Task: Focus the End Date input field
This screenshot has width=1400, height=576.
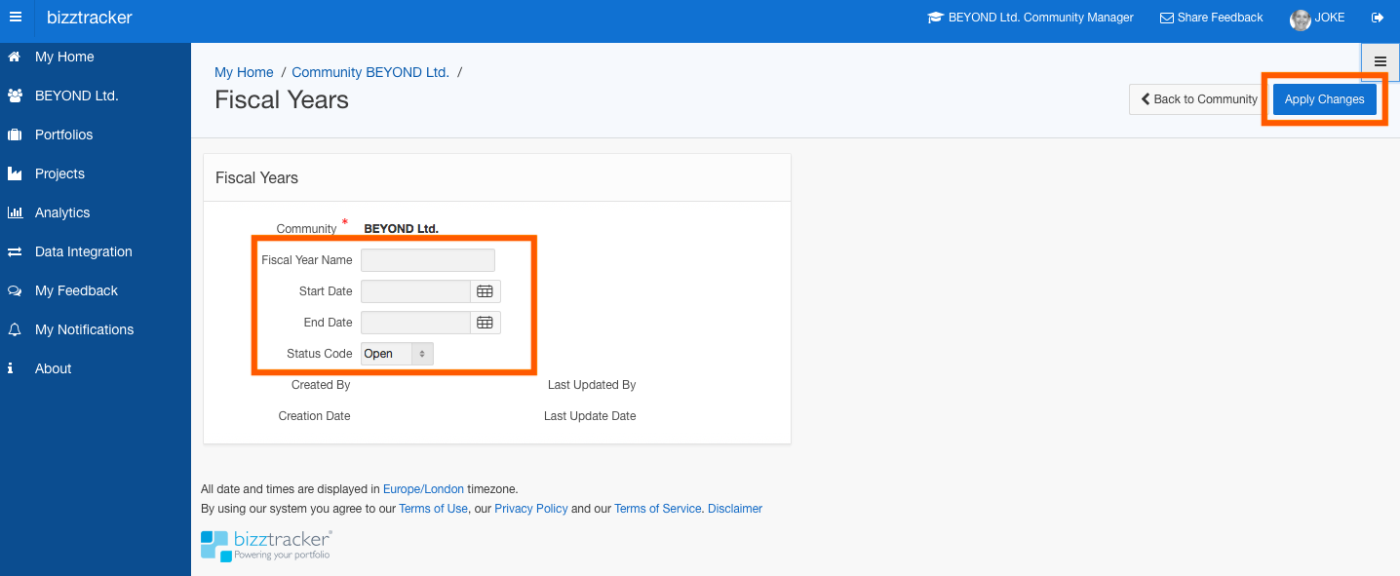Action: click(416, 323)
